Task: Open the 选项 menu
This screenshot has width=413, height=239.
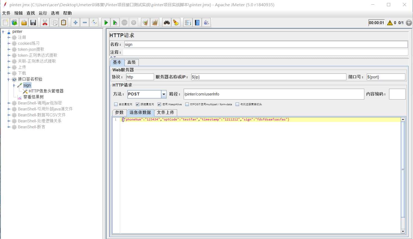Action: [x=55, y=13]
